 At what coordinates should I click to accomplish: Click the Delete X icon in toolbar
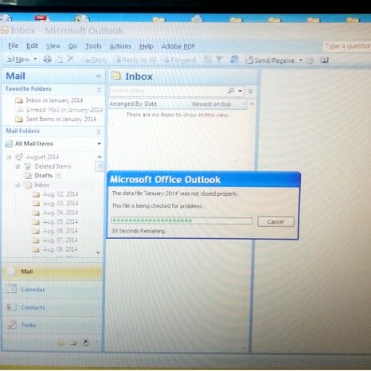click(70, 58)
